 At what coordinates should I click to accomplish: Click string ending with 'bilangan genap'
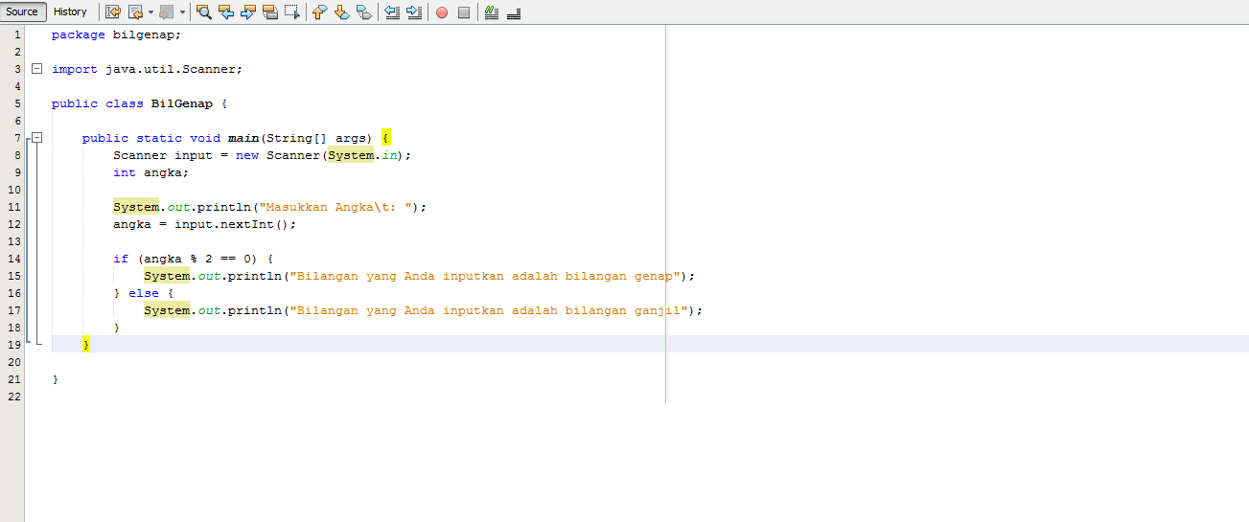click(486, 276)
